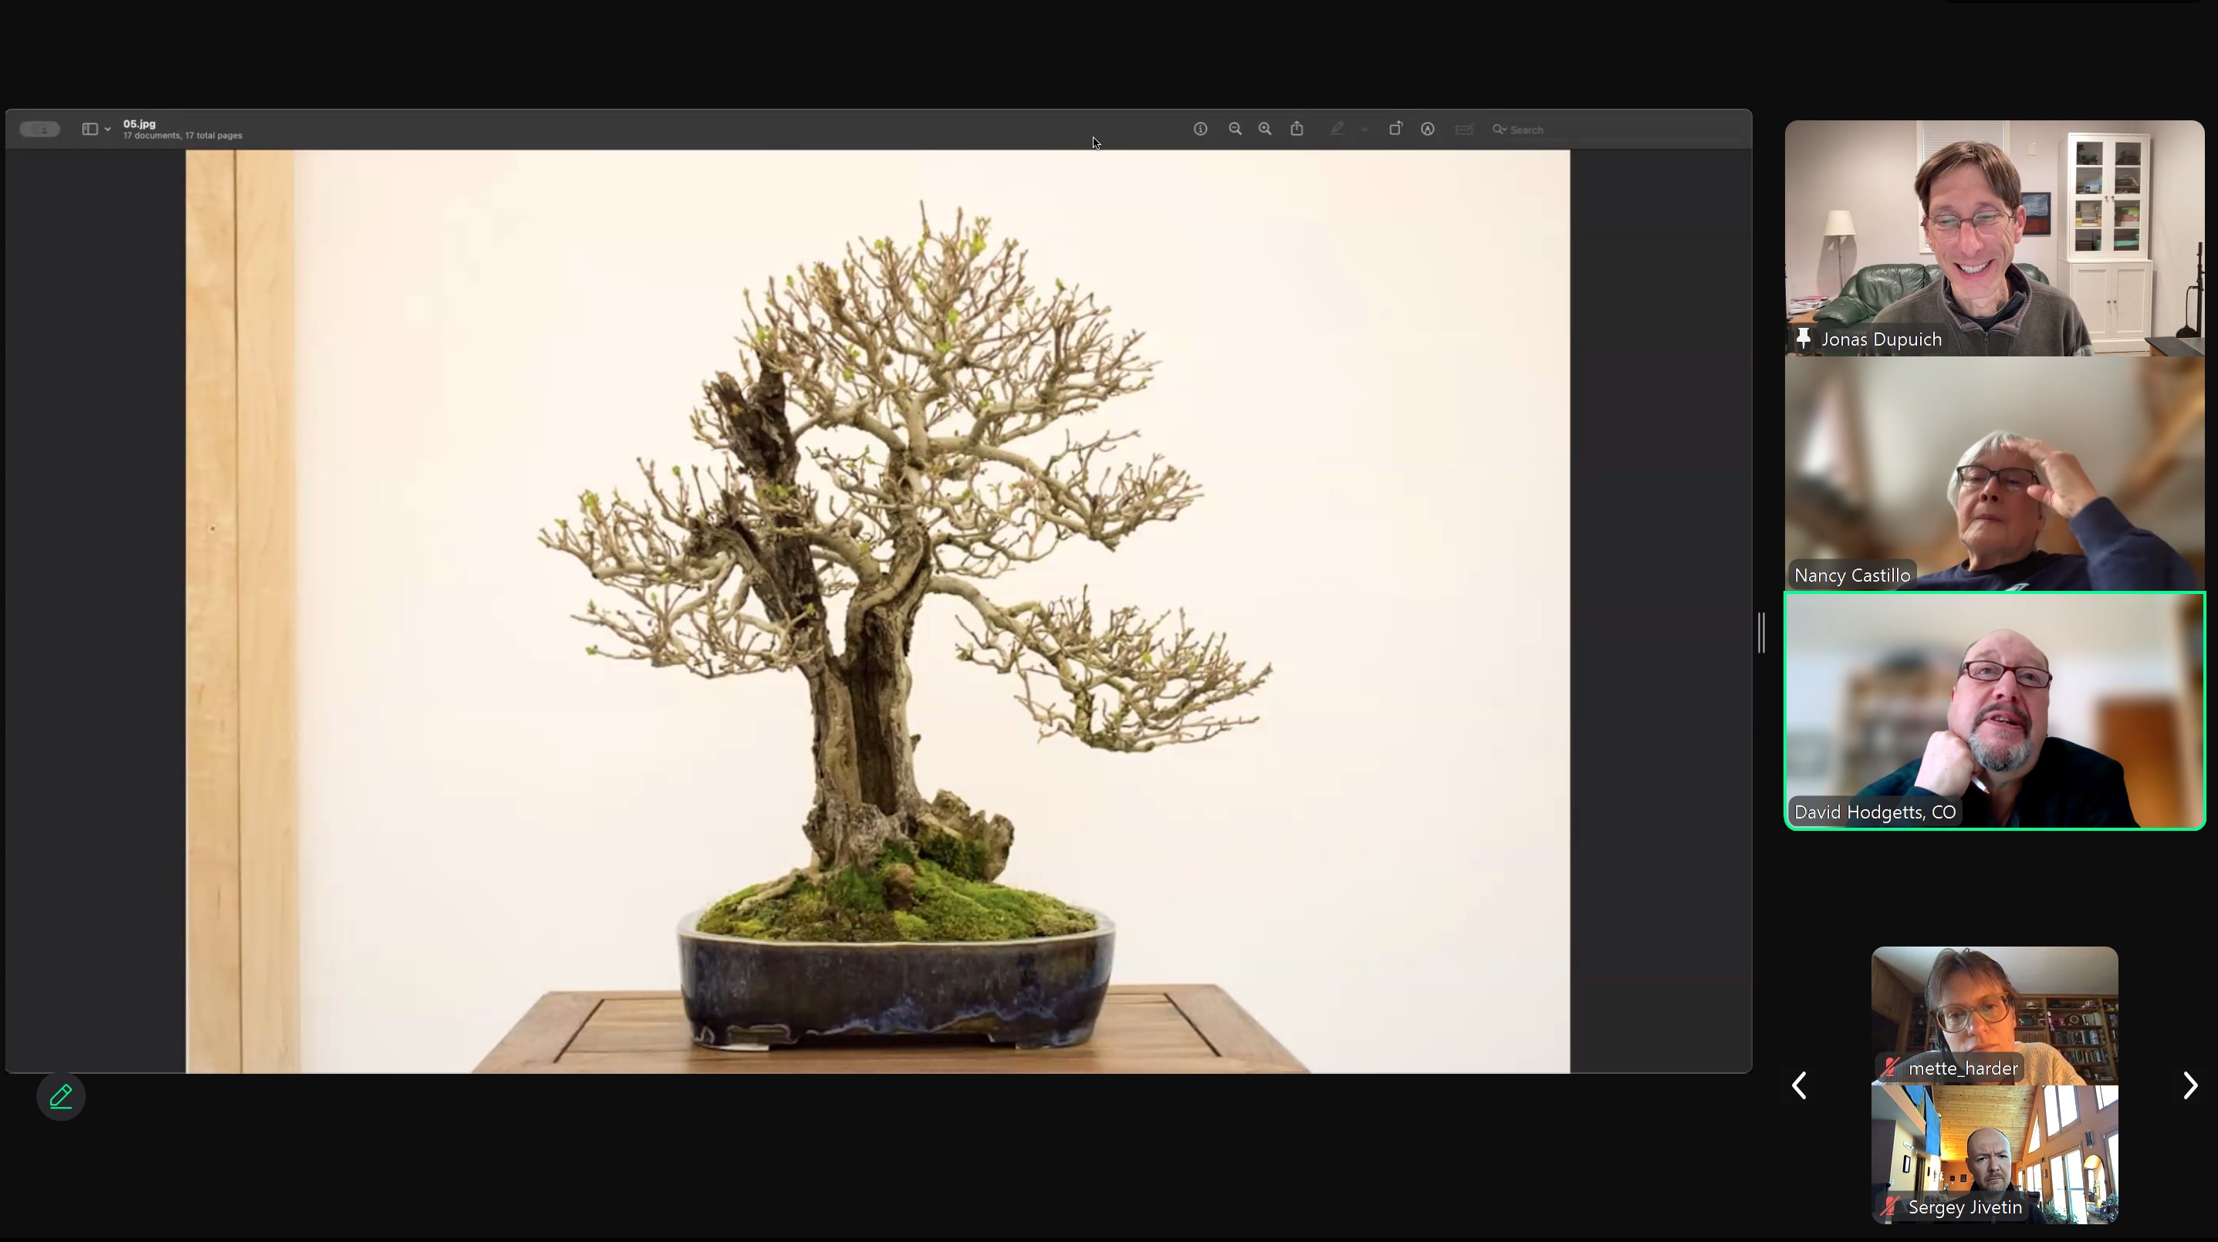Select Nancy Castillo's video tile
The width and height of the screenshot is (2218, 1242).
click(x=1994, y=474)
